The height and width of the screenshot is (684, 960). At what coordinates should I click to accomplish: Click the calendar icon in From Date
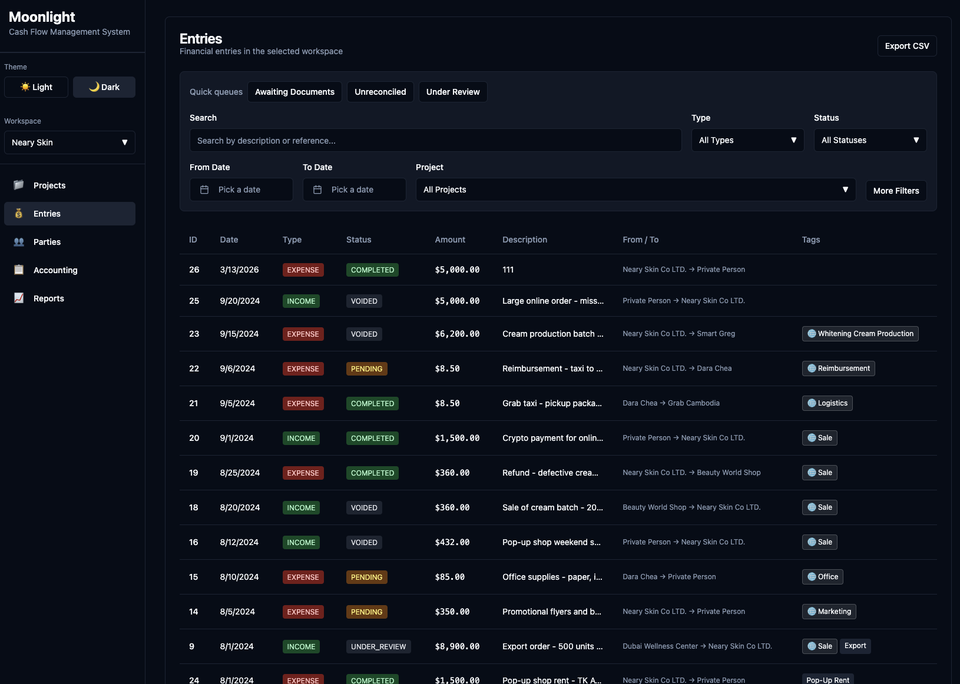click(x=204, y=190)
